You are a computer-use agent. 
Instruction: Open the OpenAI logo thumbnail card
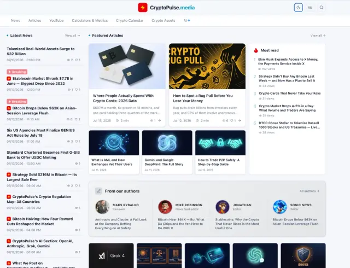point(255,255)
